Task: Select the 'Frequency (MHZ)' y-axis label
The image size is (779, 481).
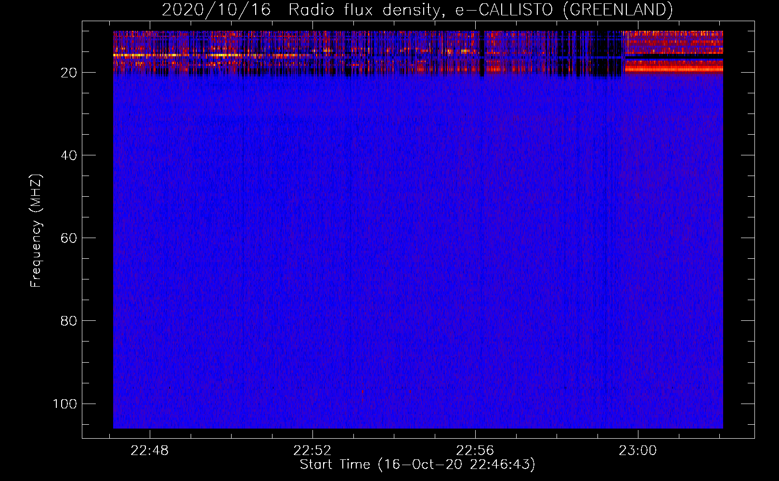Action: click(36, 231)
